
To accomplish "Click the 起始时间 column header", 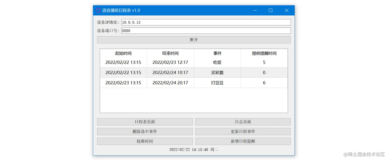I will pos(123,53).
